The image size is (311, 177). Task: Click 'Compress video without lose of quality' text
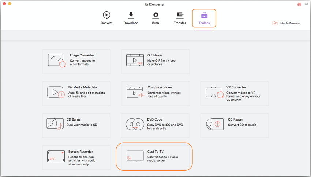coord(164,95)
